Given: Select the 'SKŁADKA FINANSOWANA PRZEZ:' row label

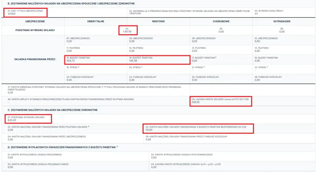Looking at the screenshot, I should tap(35, 59).
